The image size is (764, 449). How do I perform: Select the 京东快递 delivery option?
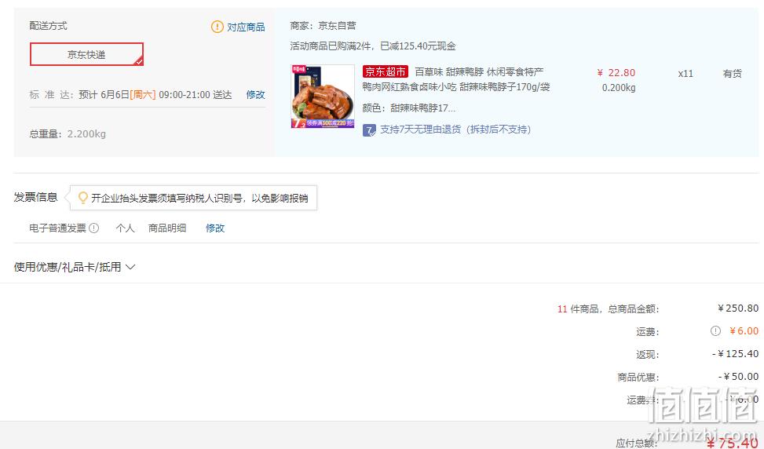pyautogui.click(x=86, y=54)
